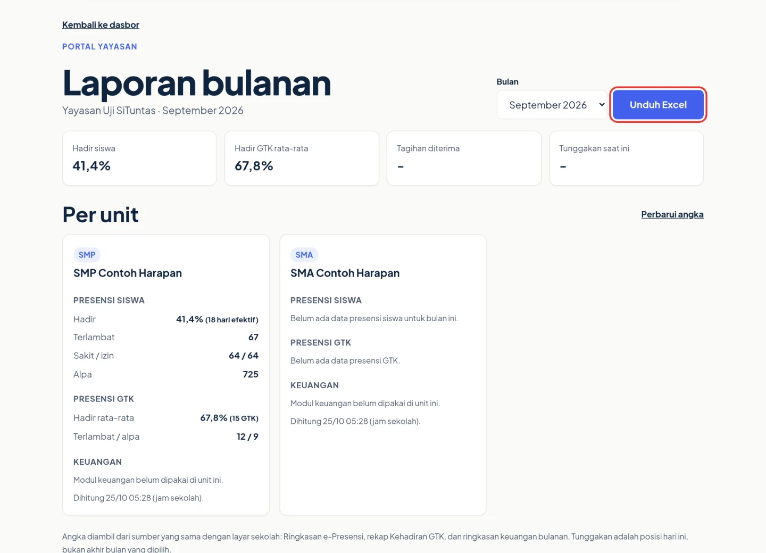Viewport: 766px width, 553px height.
Task: Follow the Kembali ke dasbor link
Action: click(x=101, y=25)
